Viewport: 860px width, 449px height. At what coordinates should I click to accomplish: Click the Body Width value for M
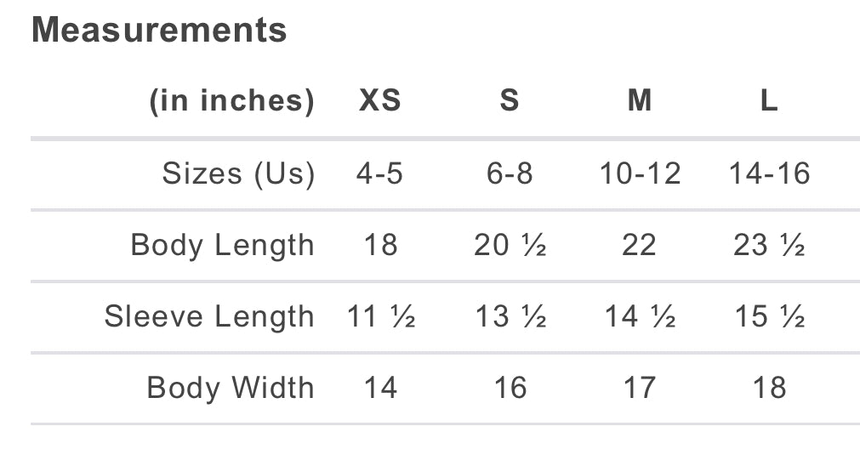point(639,389)
